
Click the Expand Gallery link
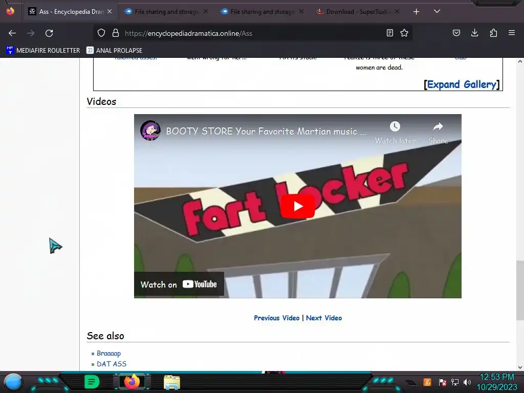pyautogui.click(x=462, y=84)
